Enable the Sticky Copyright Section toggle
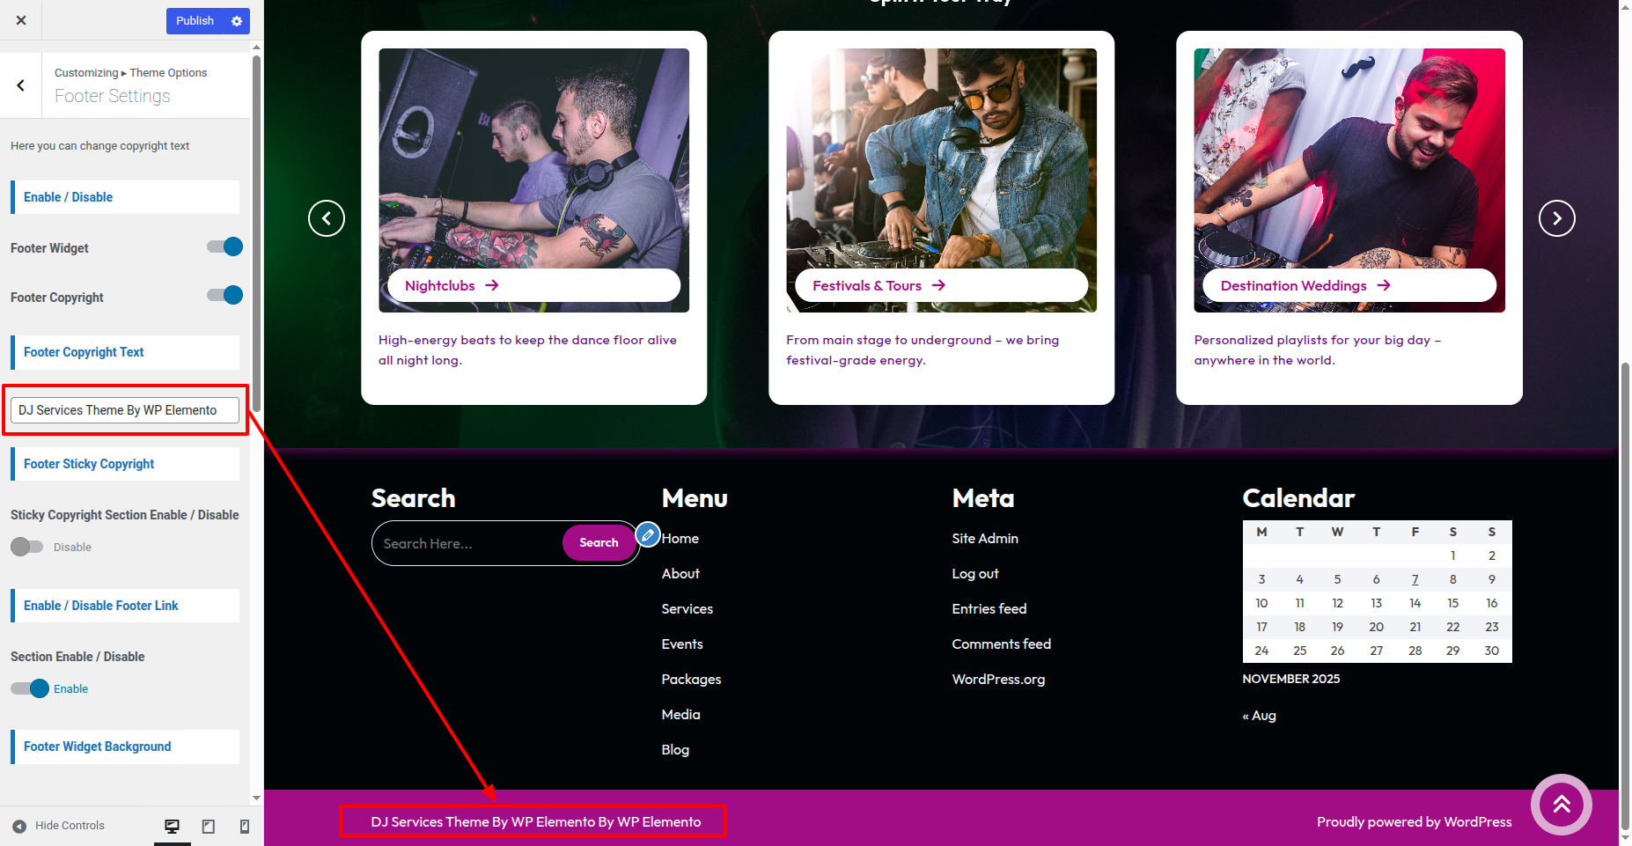The width and height of the screenshot is (1632, 846). [26, 547]
